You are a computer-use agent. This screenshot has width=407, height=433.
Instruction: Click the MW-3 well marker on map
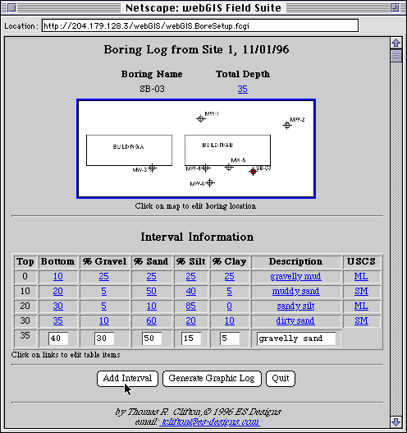pos(152,168)
